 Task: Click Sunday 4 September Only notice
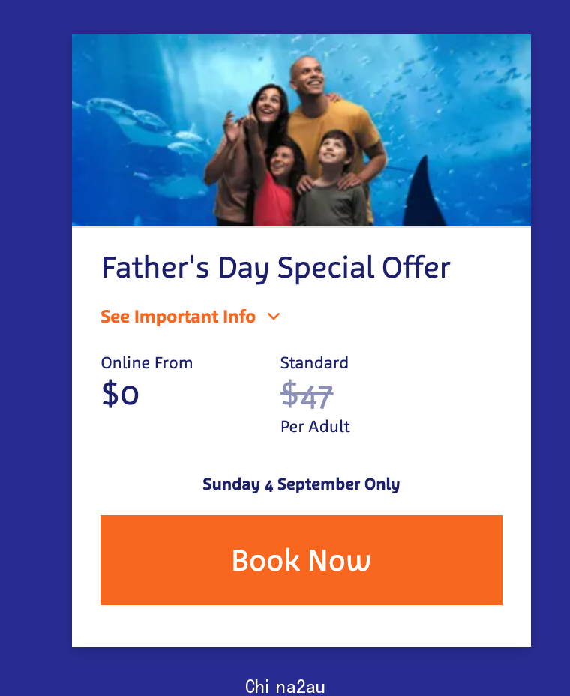301,484
